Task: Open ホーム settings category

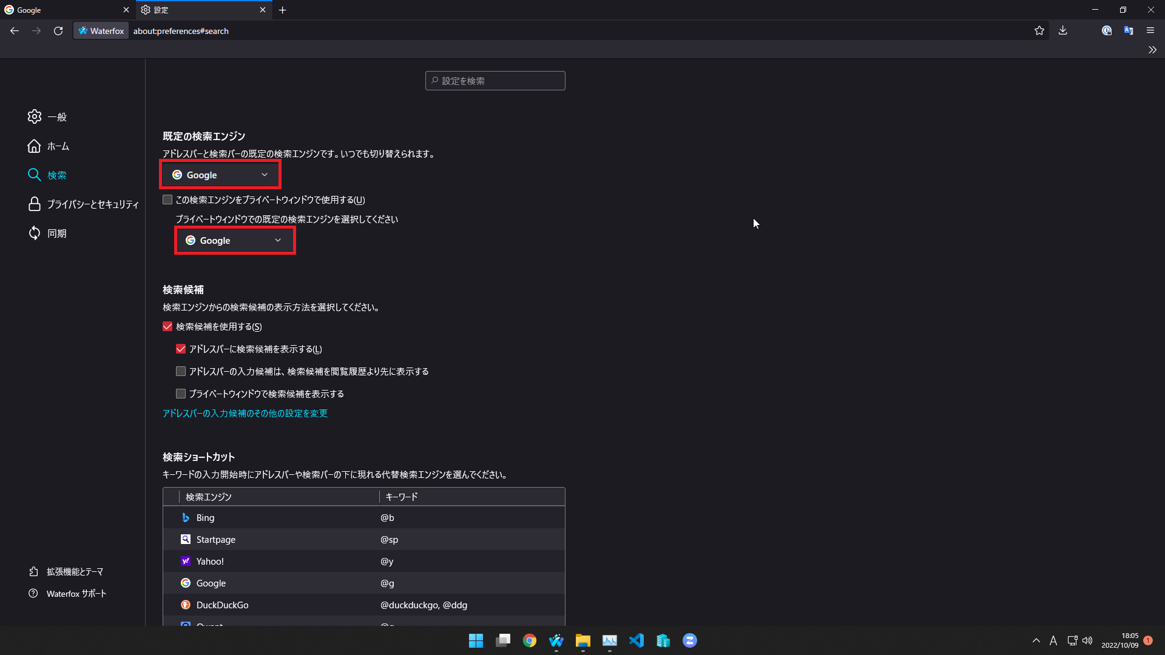Action: point(49,146)
